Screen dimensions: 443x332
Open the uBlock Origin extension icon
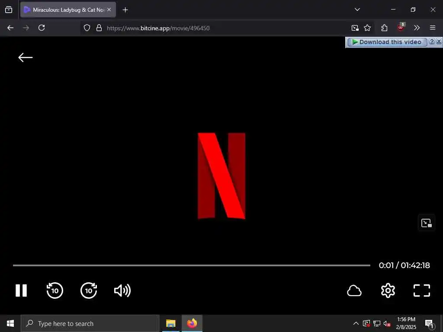tap(401, 27)
